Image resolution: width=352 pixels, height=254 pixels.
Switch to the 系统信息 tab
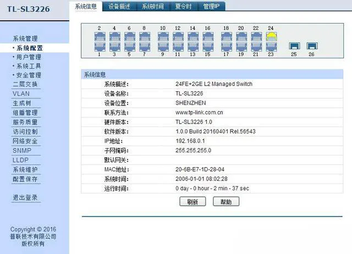[86, 6]
